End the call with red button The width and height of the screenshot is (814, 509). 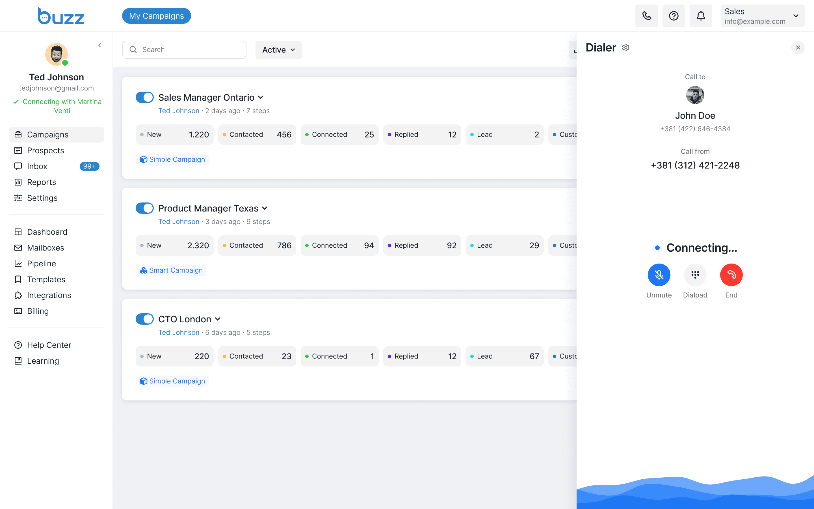[731, 275]
